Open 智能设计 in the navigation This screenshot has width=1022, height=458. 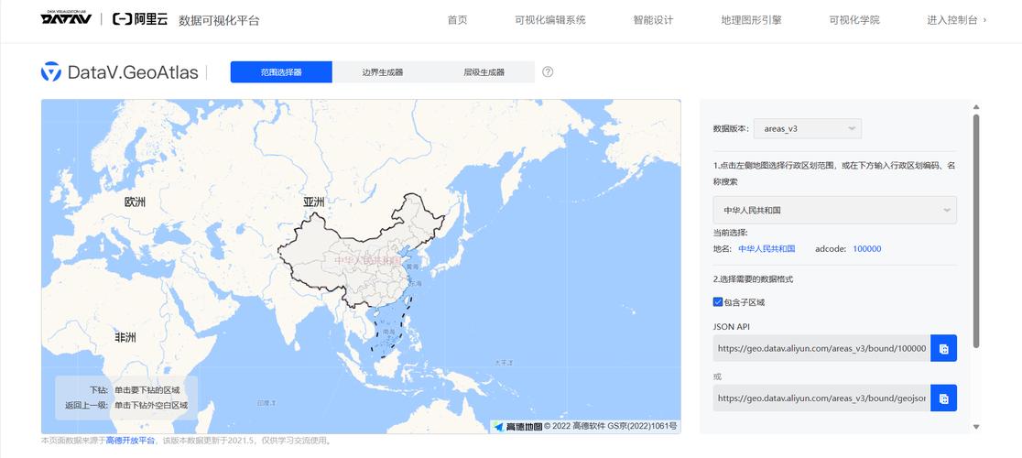(x=653, y=20)
